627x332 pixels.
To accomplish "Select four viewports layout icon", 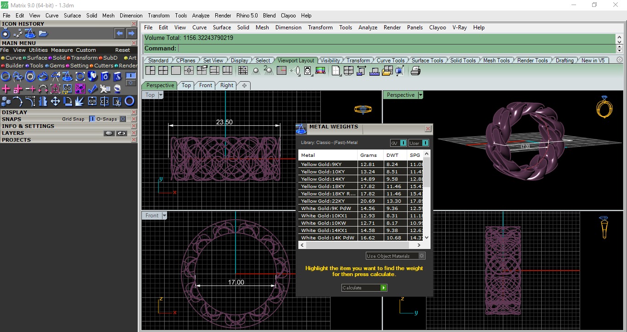I will [163, 71].
